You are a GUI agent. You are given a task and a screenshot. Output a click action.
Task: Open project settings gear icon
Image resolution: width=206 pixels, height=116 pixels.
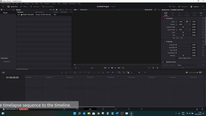click(x=202, y=109)
